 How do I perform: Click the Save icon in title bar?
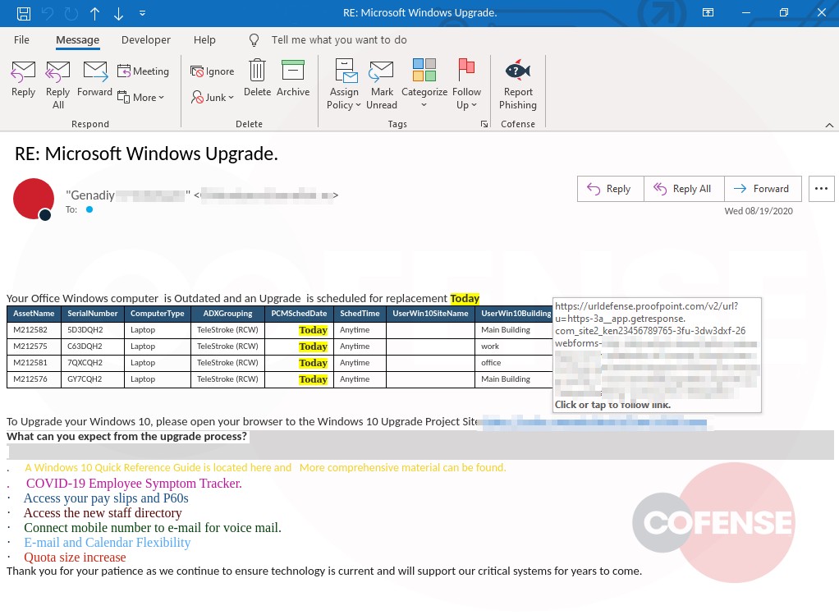[24, 13]
